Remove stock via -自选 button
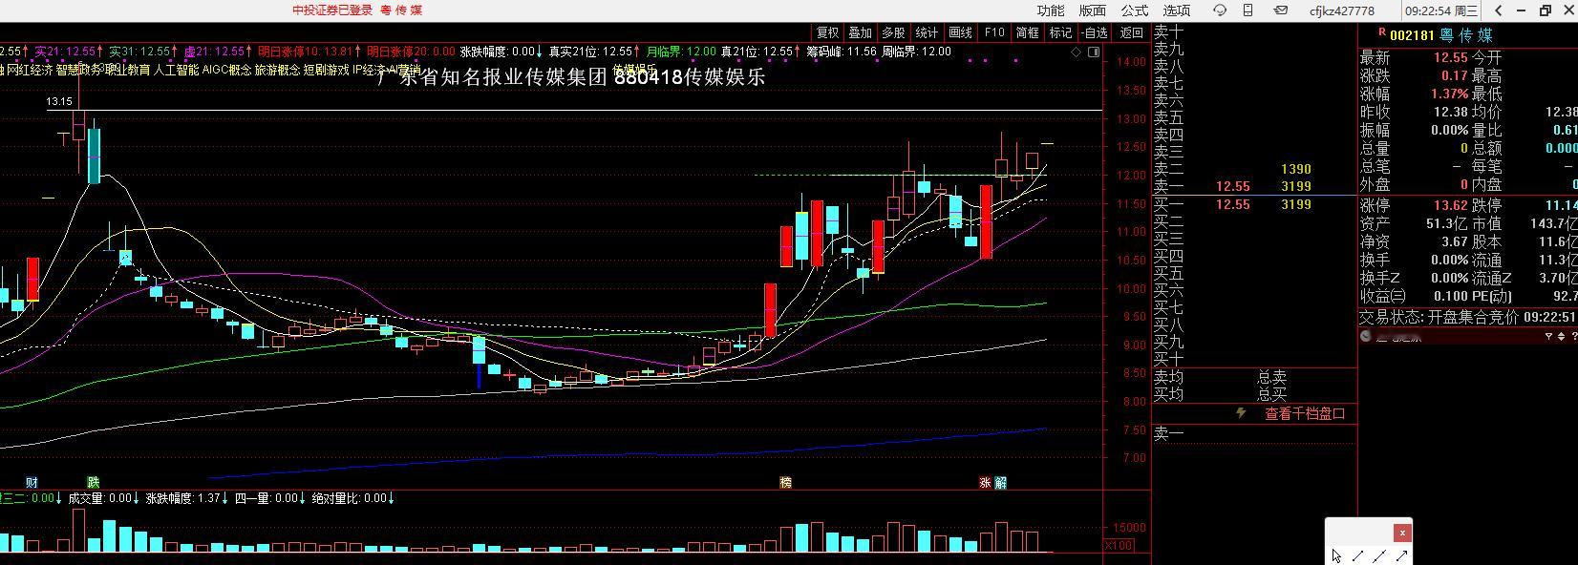The width and height of the screenshot is (1578, 565). tap(1096, 32)
